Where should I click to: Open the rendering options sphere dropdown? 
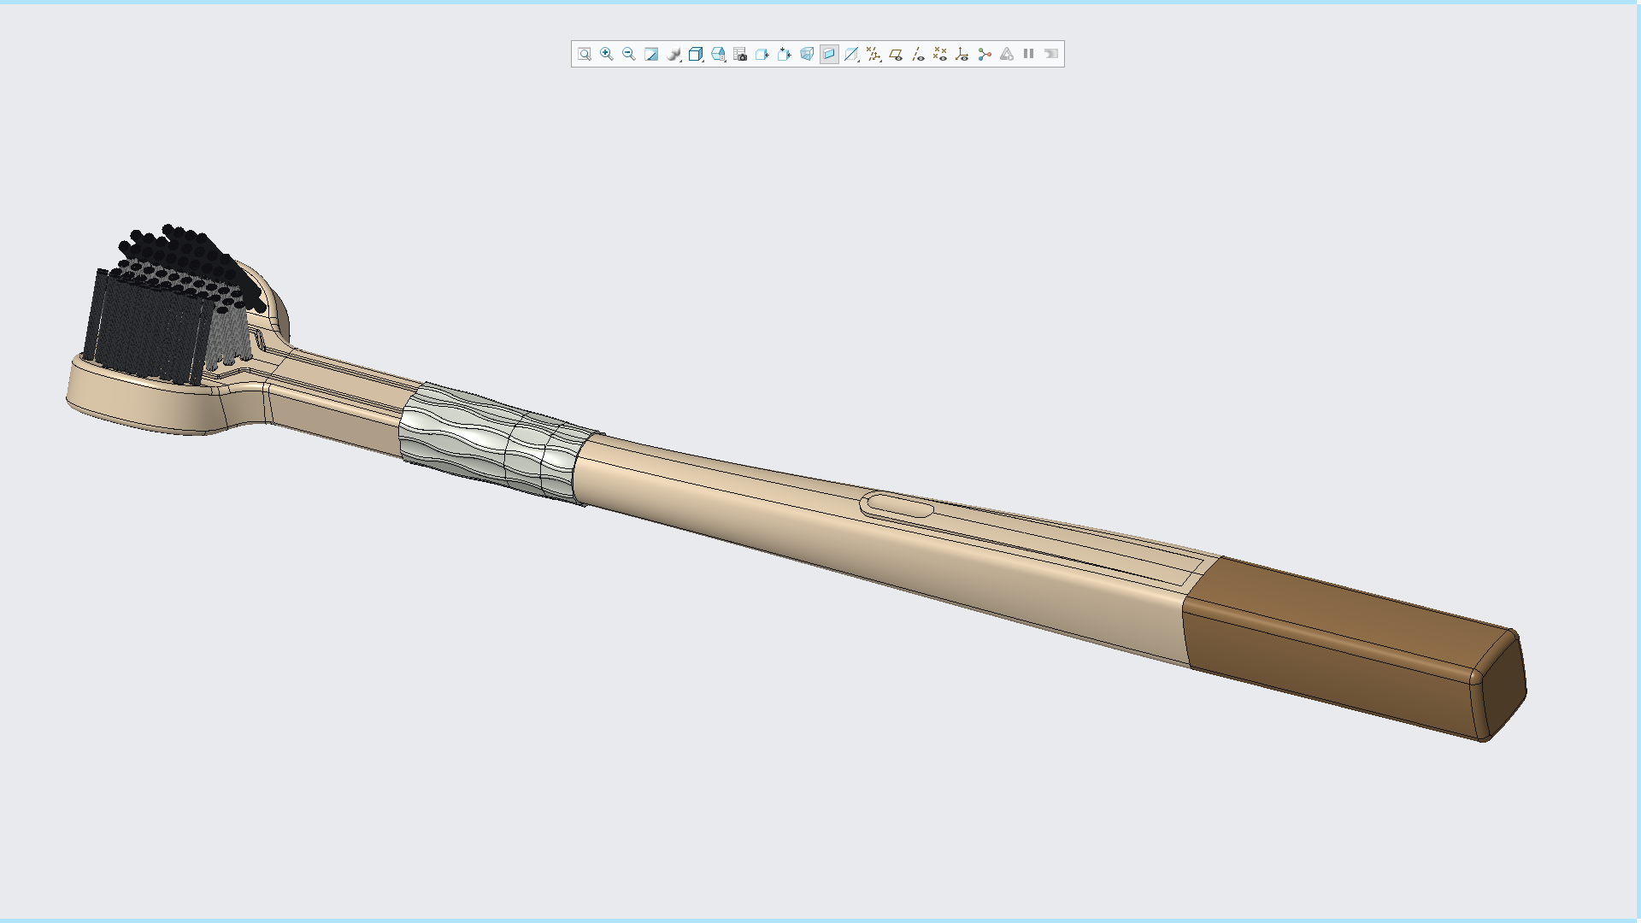pyautogui.click(x=674, y=54)
